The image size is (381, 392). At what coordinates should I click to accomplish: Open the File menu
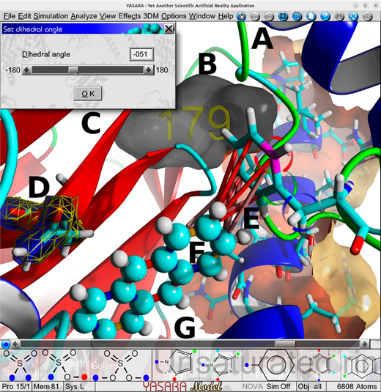10,16
